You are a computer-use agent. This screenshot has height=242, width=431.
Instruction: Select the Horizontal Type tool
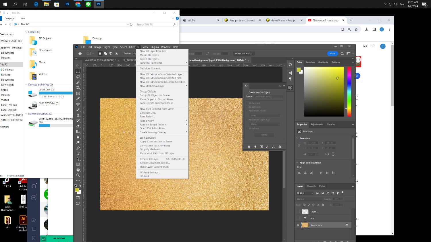(78, 153)
